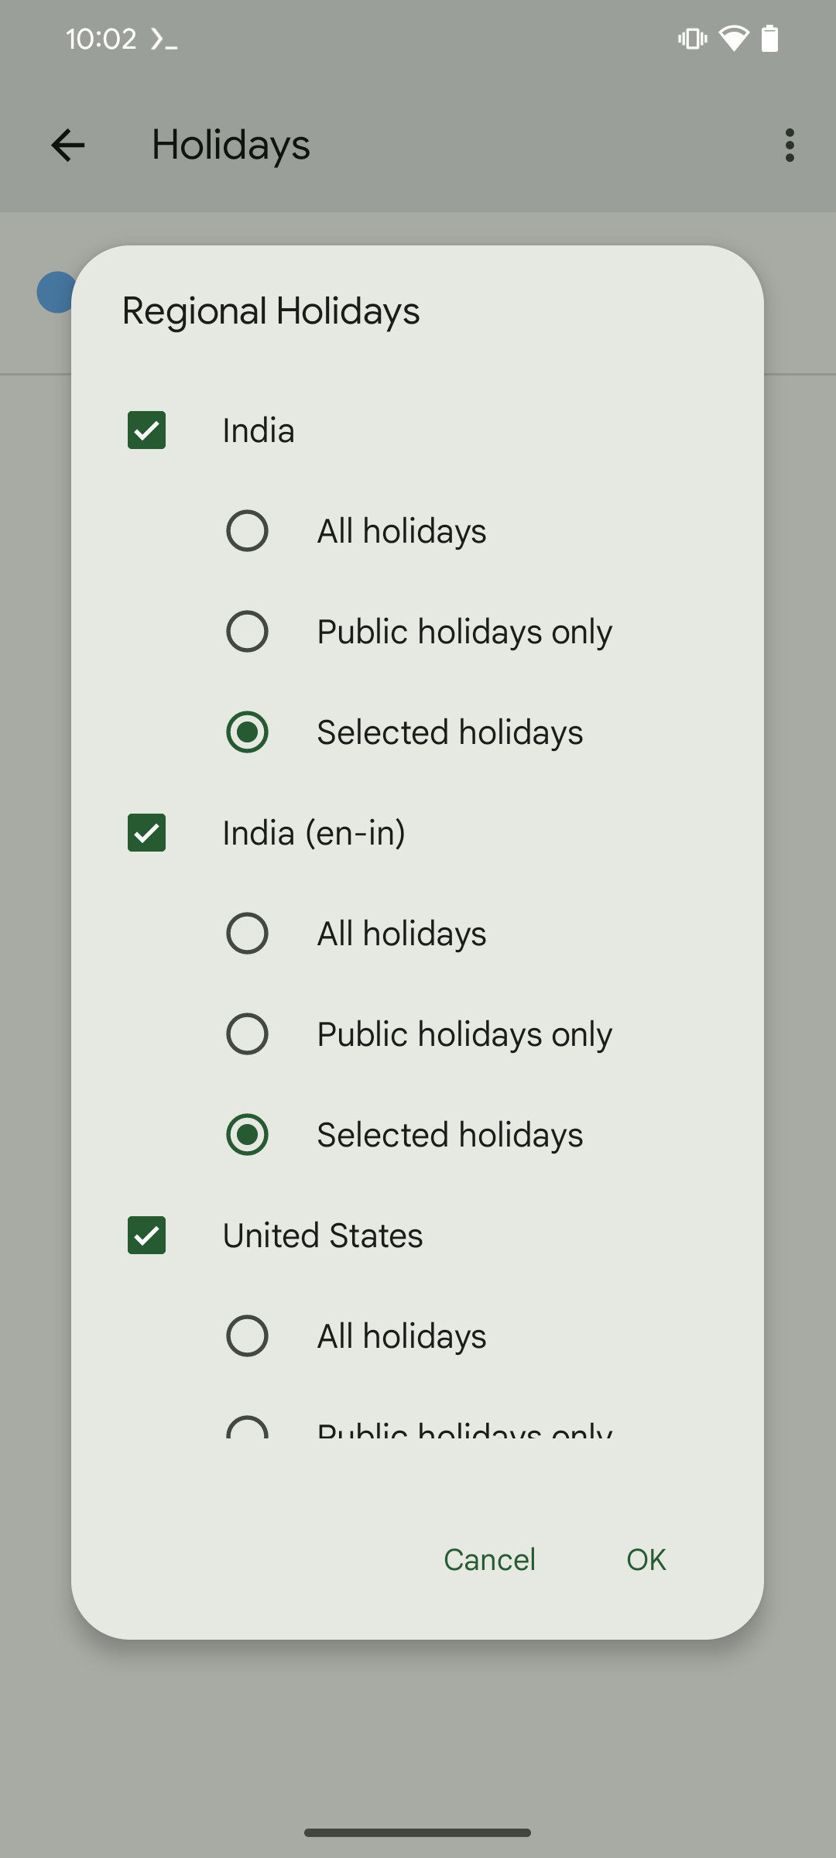Select Public holidays only under India

point(247,632)
